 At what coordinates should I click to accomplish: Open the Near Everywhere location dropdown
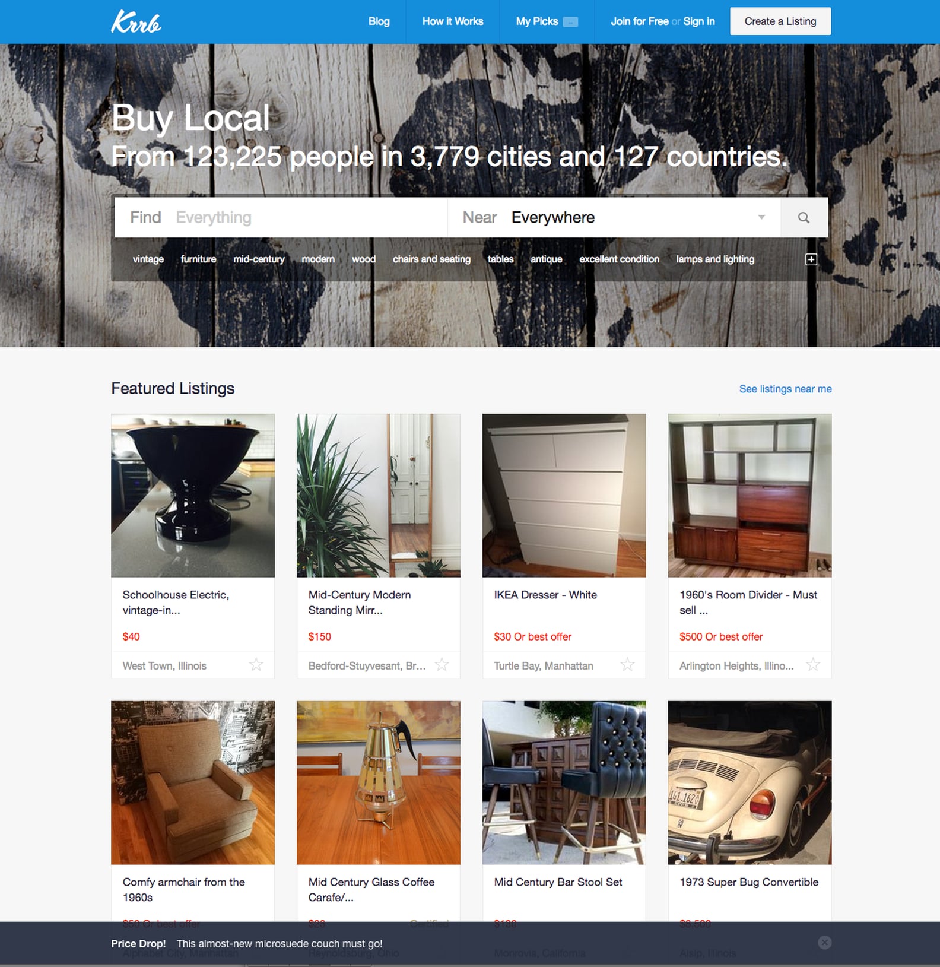(614, 217)
